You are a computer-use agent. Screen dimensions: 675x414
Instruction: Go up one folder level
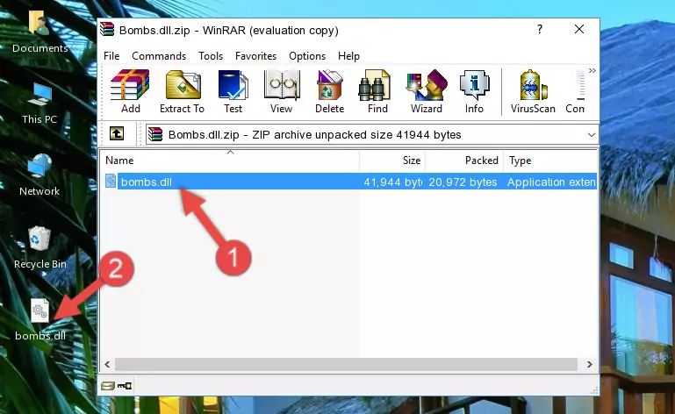pyautogui.click(x=117, y=134)
